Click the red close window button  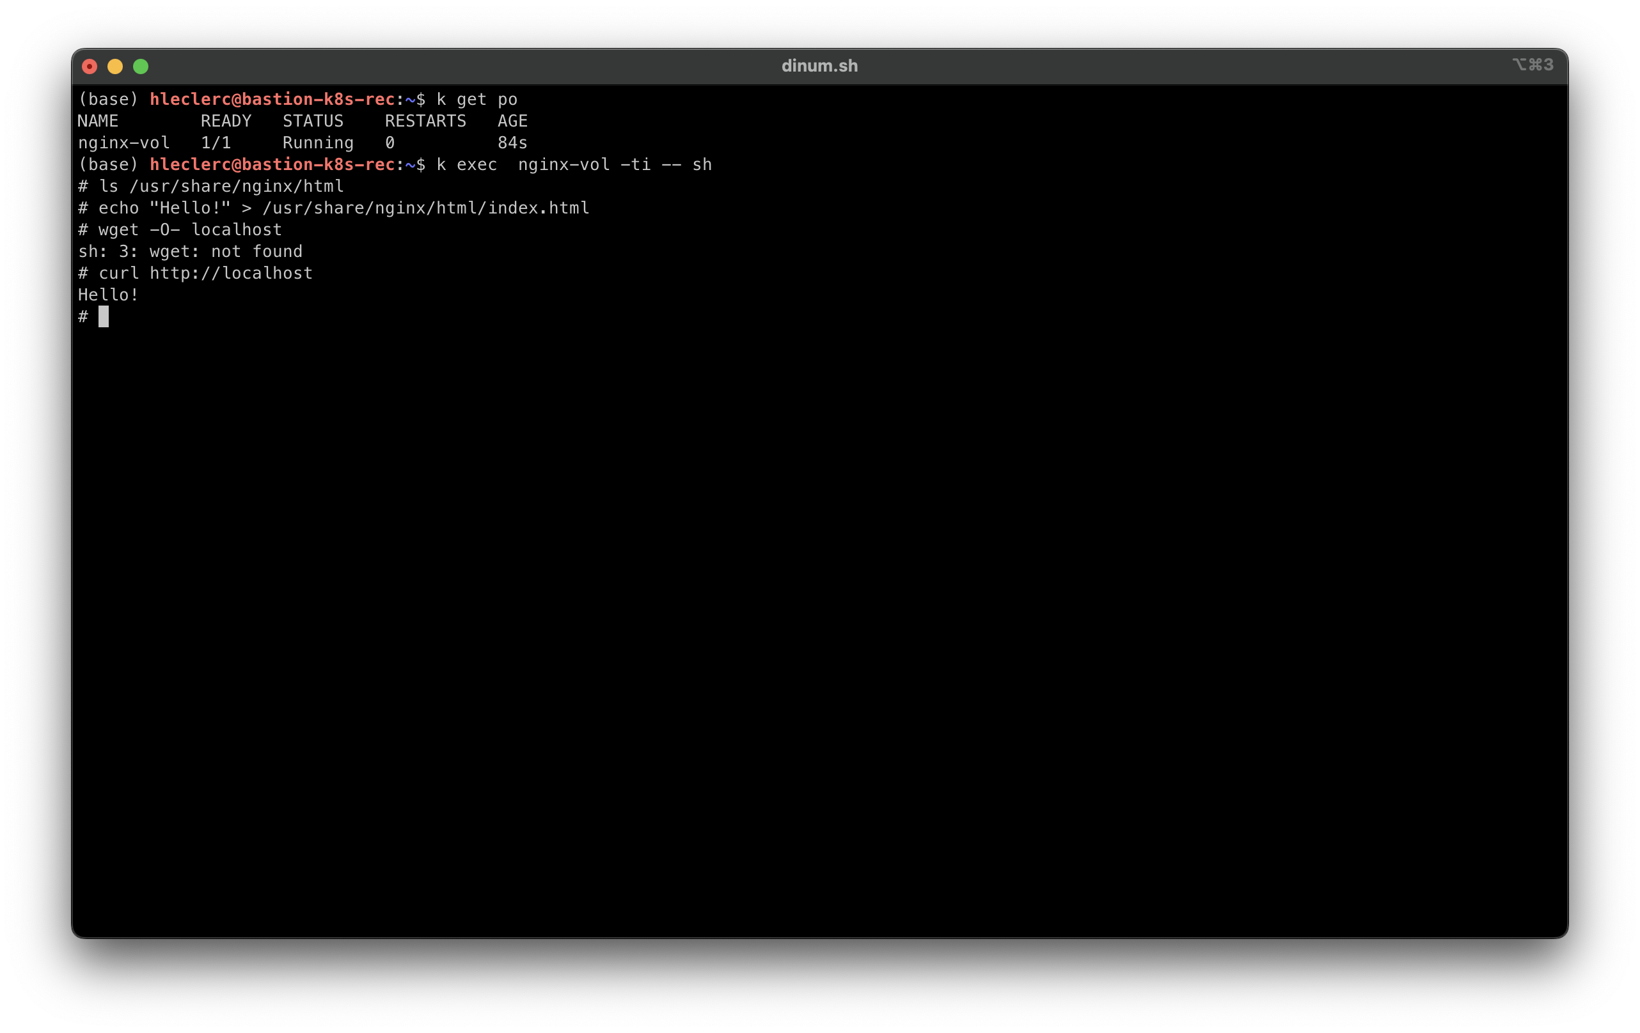(x=89, y=66)
